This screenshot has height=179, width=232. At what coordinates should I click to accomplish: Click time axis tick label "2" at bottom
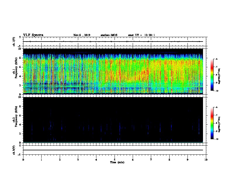click(60, 160)
